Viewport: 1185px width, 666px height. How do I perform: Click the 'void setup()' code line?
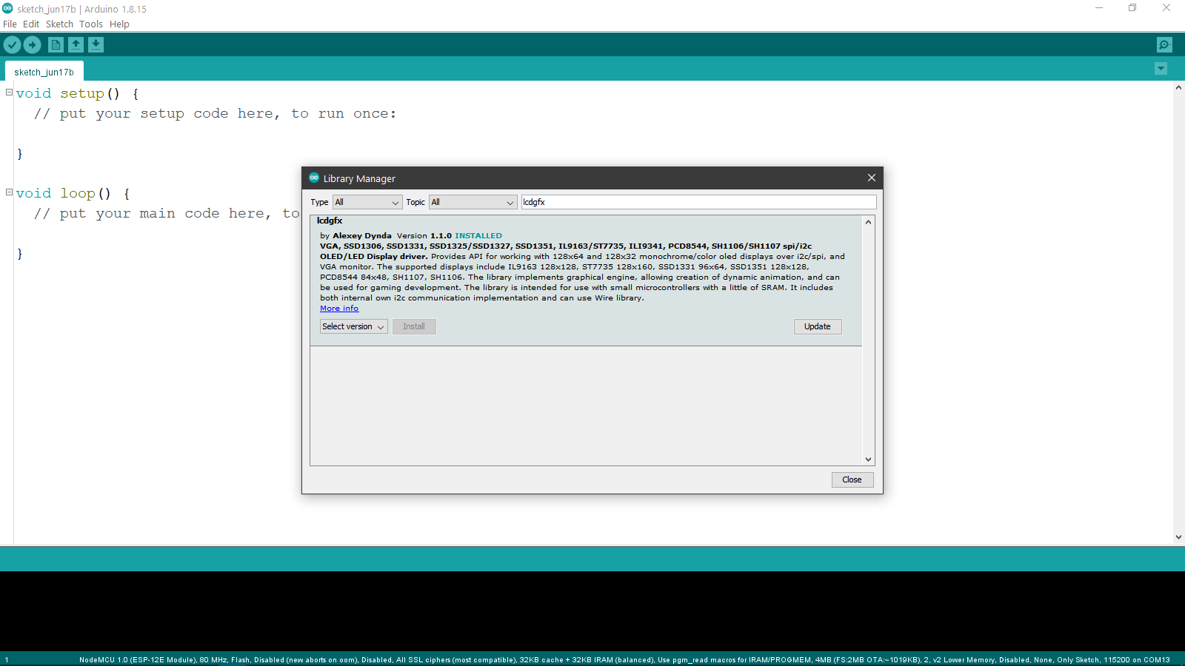78,93
